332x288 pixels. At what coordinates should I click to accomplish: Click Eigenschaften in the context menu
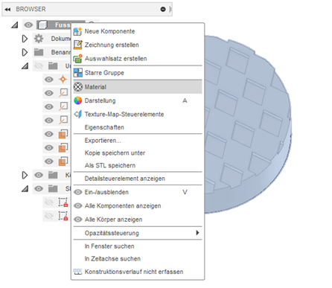[138, 127]
